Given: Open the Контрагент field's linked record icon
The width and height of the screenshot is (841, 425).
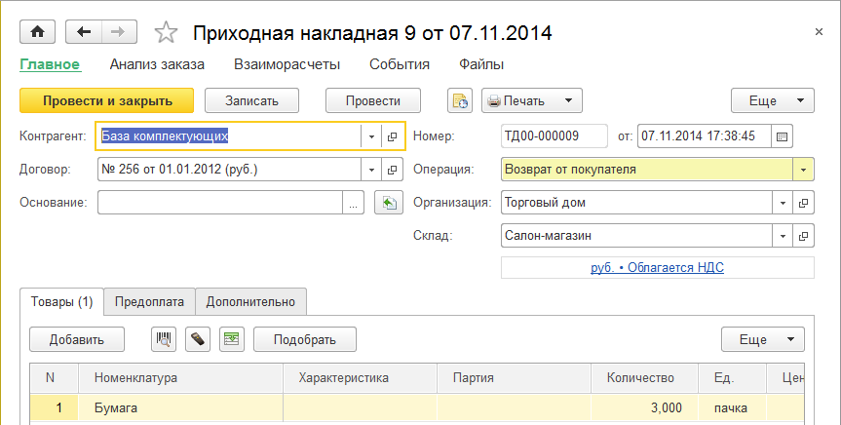Looking at the screenshot, I should coord(392,136).
